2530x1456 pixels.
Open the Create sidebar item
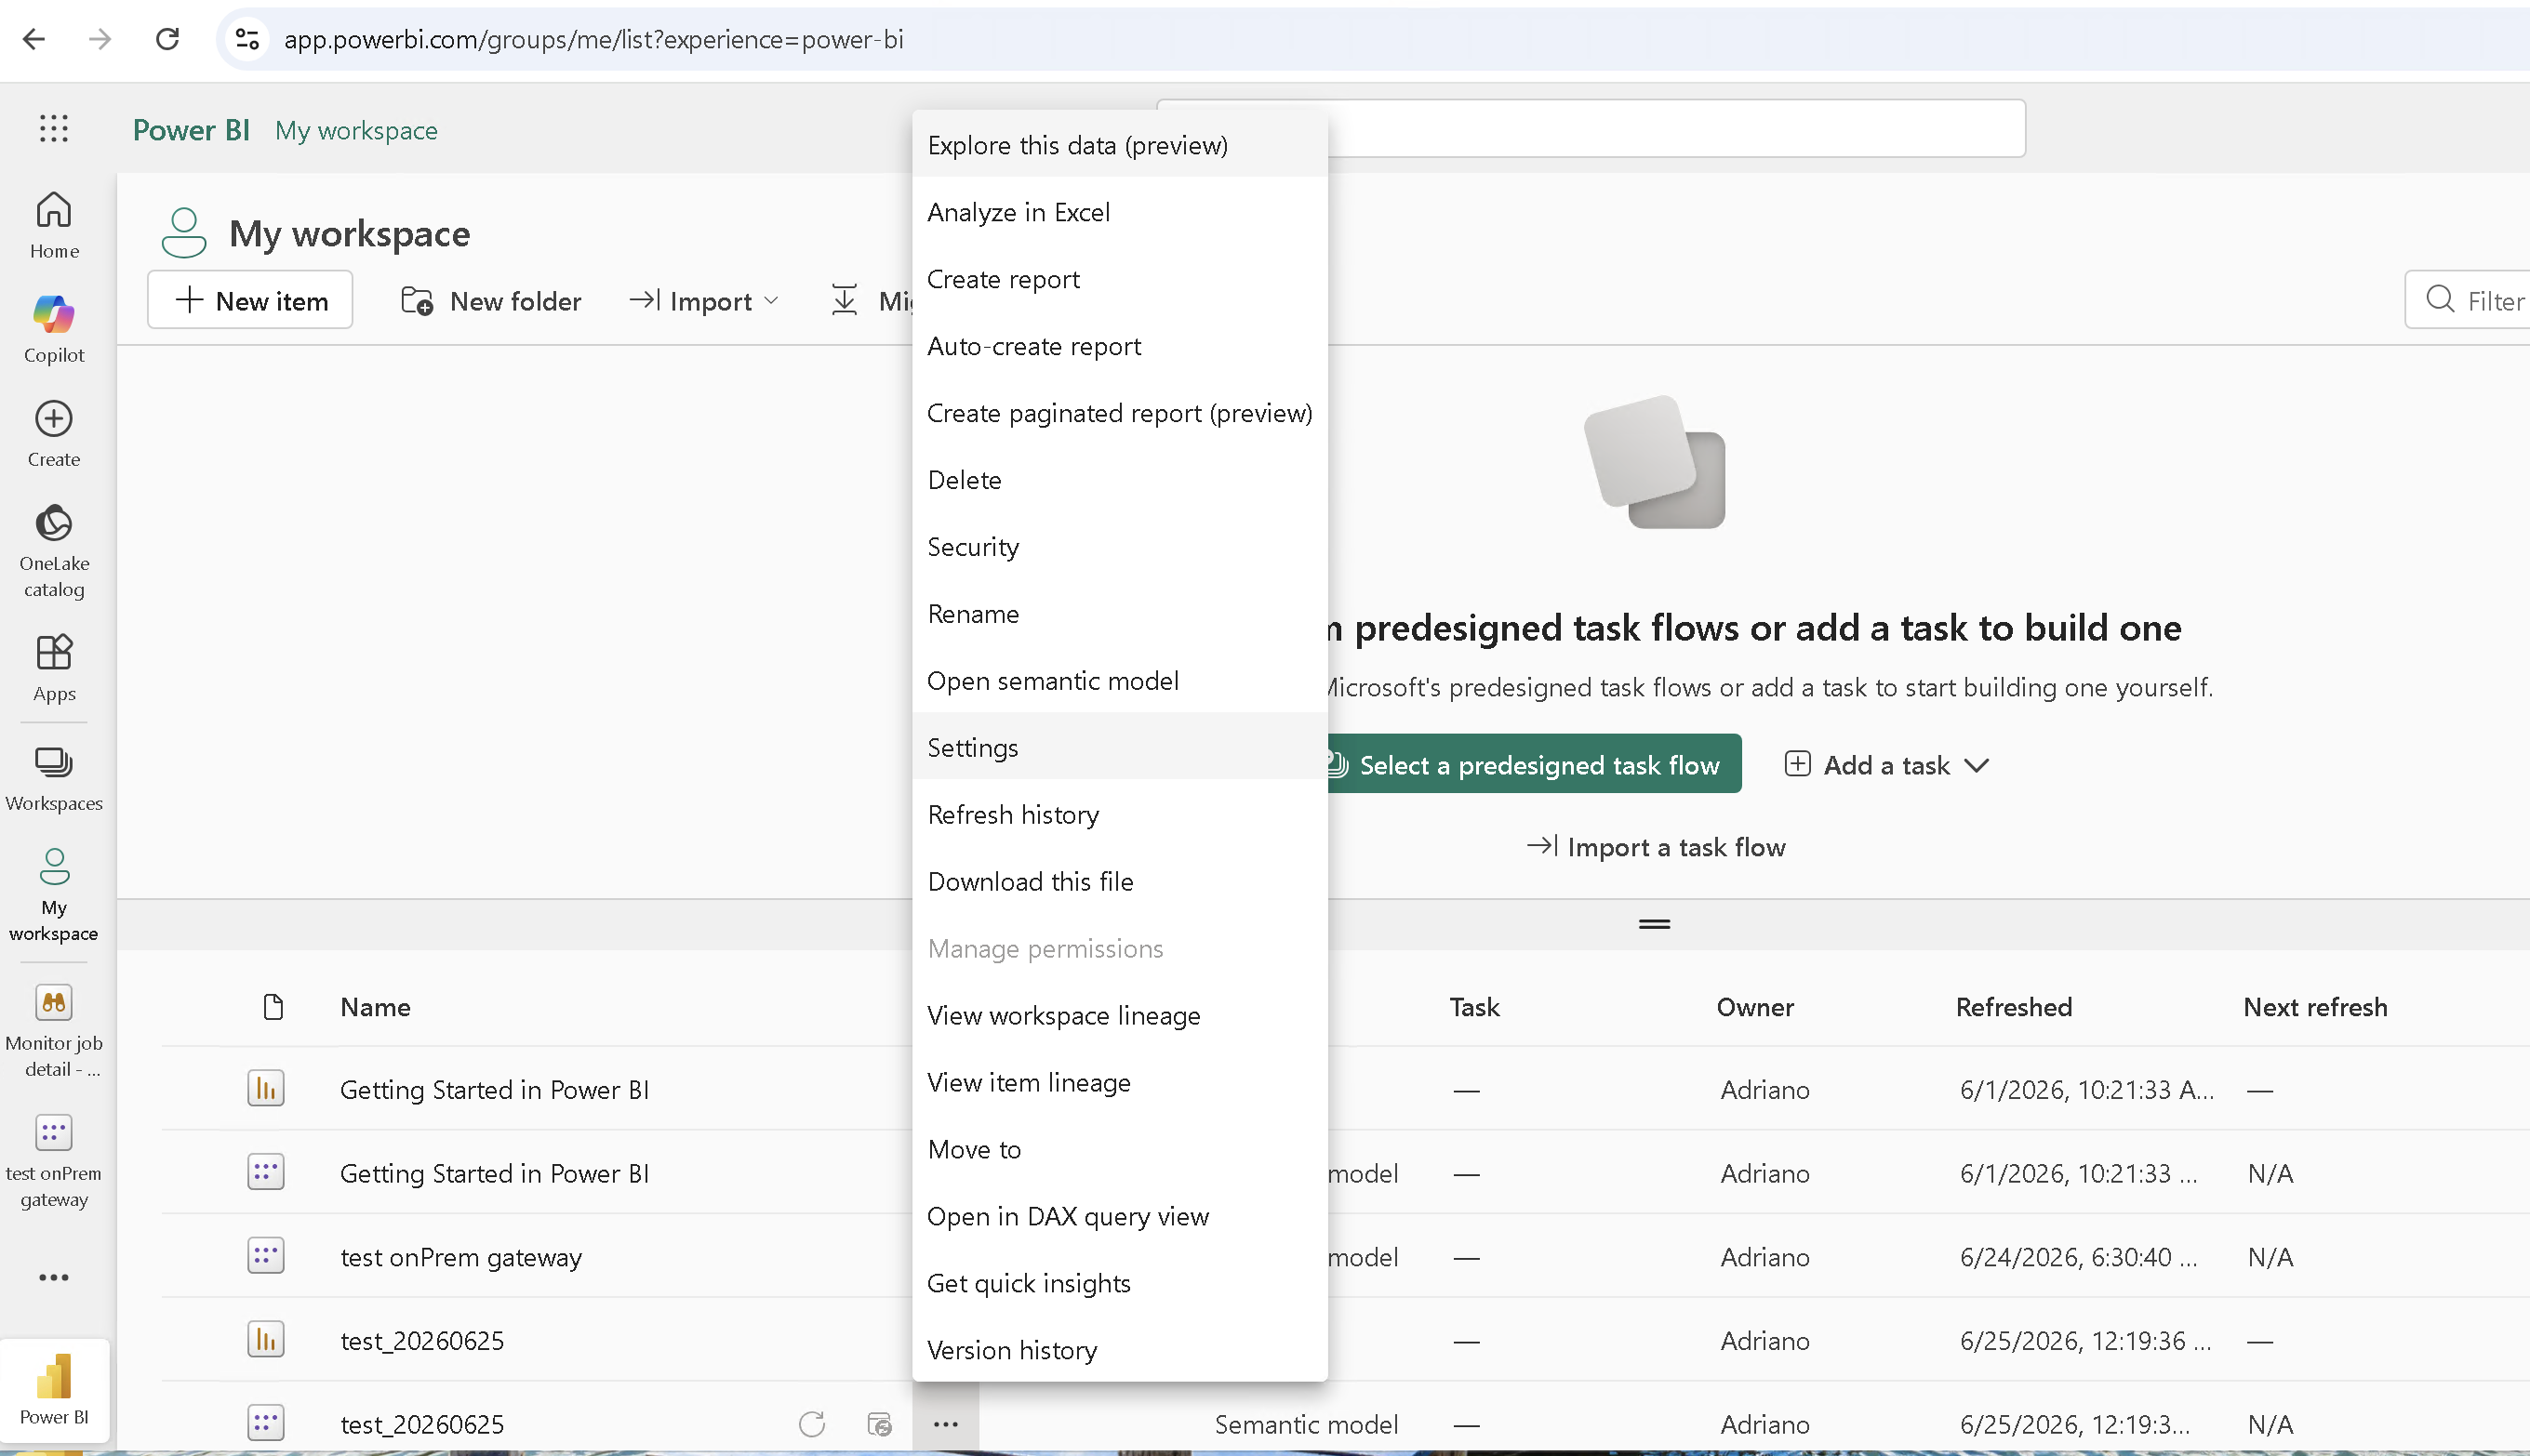[54, 434]
